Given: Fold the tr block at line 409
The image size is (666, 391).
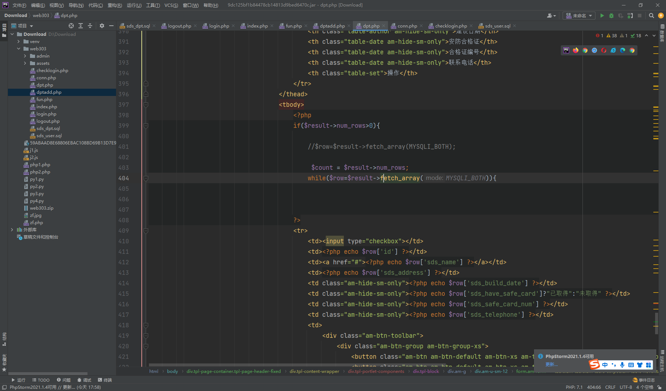Looking at the screenshot, I should pos(146,231).
